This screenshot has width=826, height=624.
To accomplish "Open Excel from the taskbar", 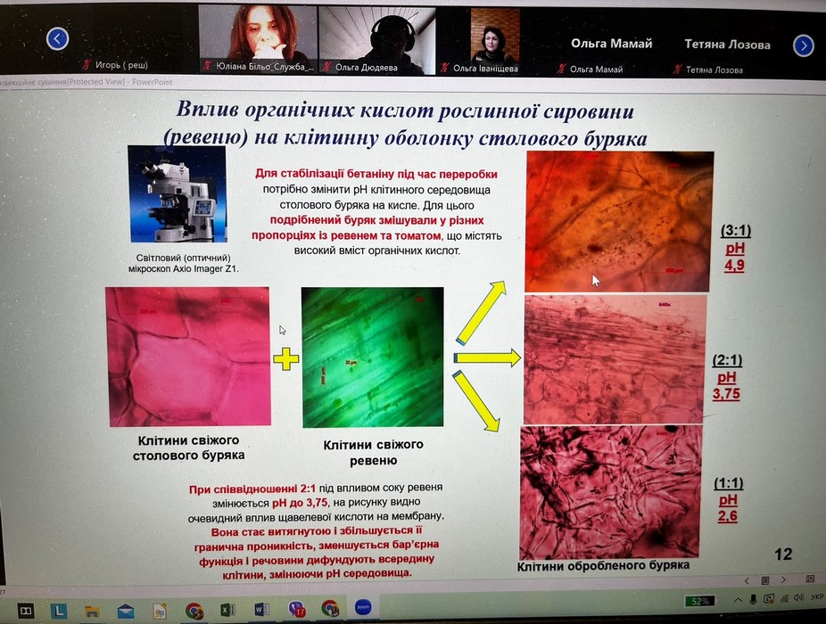I will click(x=227, y=611).
